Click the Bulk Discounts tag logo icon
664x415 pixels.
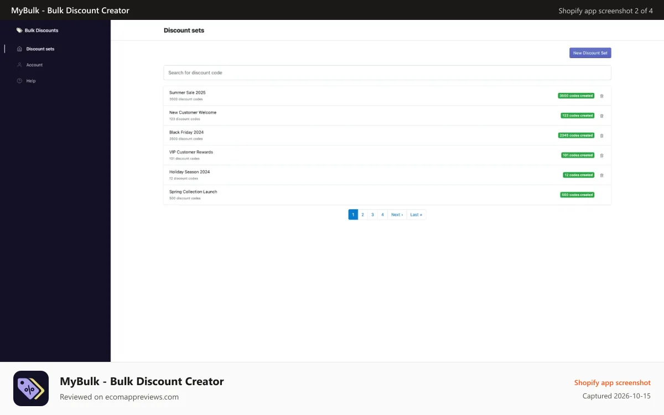pyautogui.click(x=19, y=30)
